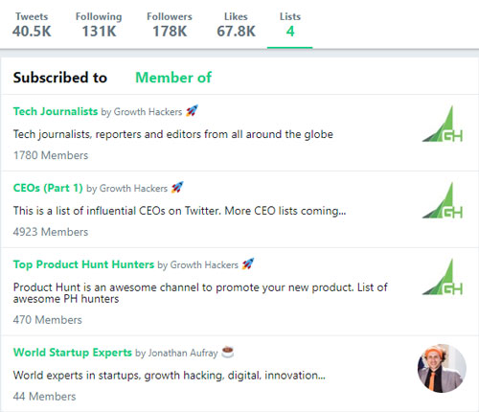The width and height of the screenshot is (479, 412).
Task: Open the Following 131K tab
Action: point(99,25)
